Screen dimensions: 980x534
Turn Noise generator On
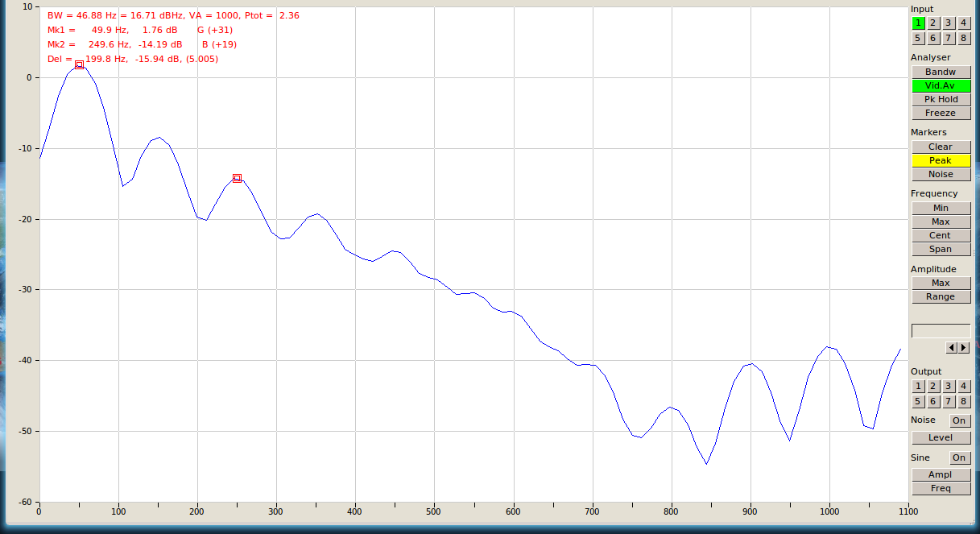tap(959, 421)
